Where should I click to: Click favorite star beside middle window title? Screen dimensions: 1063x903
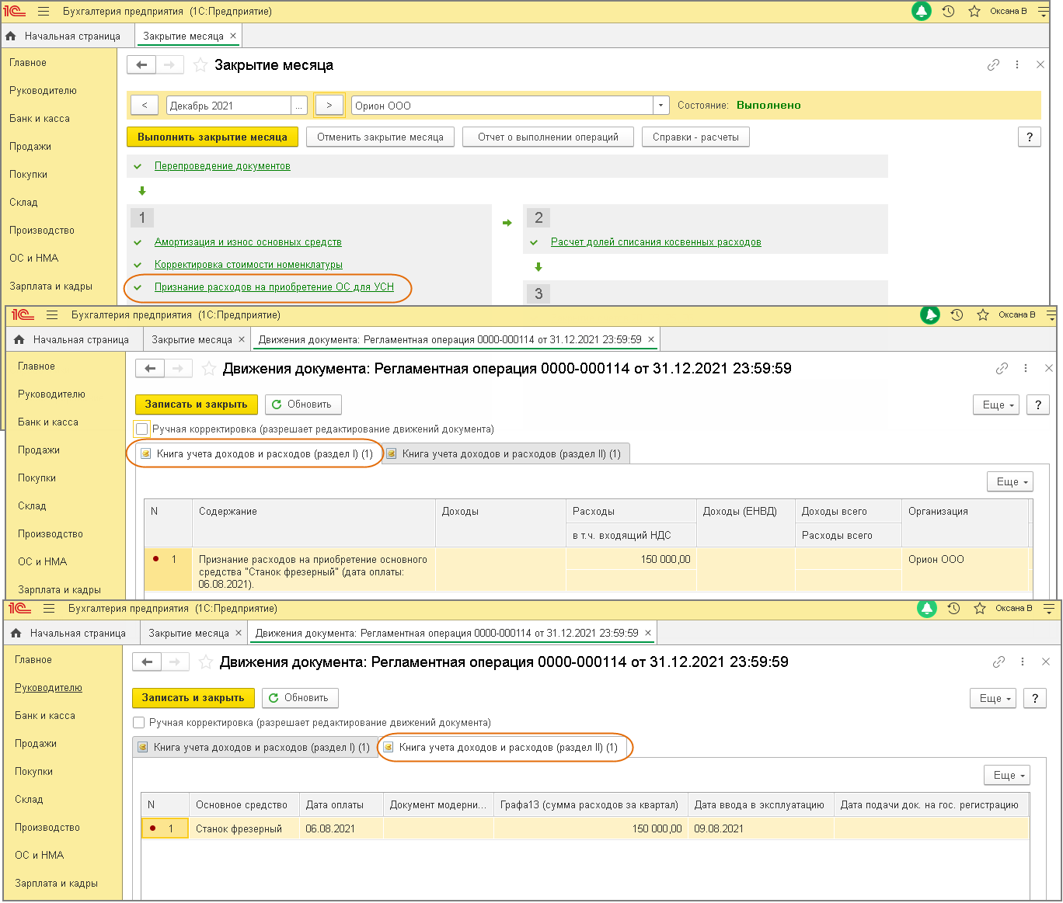click(208, 369)
